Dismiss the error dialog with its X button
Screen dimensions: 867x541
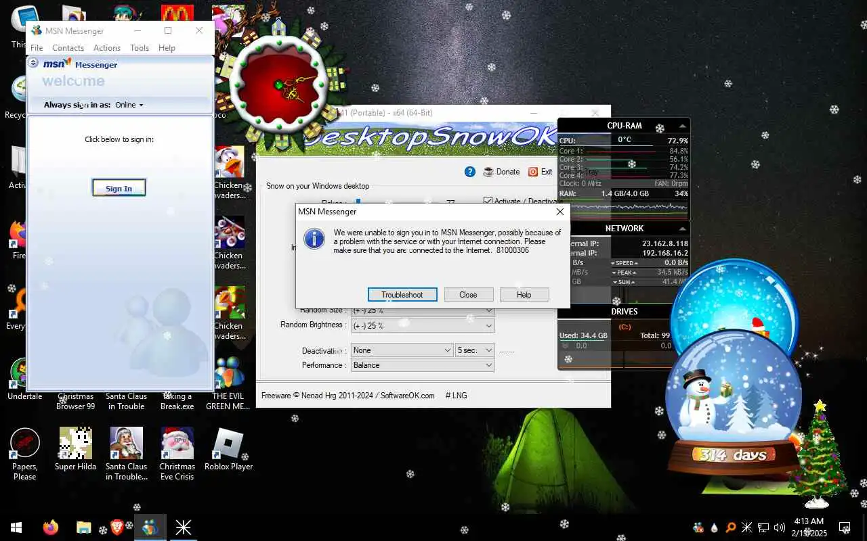[560, 212]
